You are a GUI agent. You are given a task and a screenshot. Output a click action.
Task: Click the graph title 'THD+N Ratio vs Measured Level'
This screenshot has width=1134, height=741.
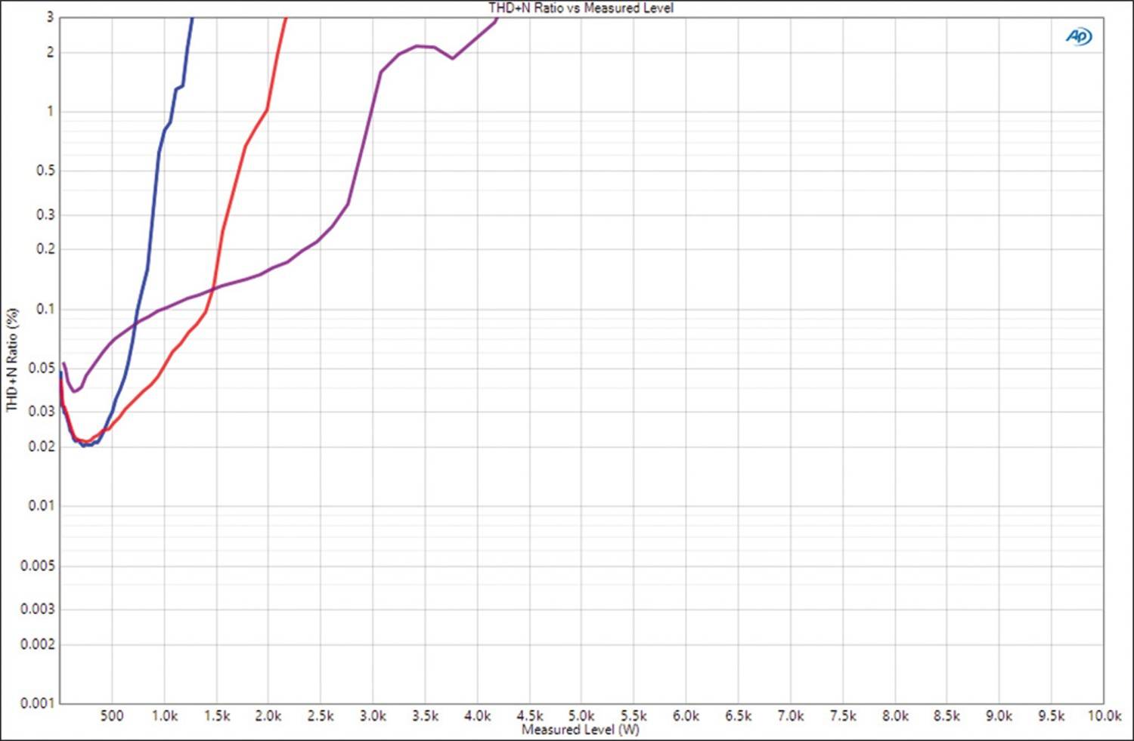pyautogui.click(x=581, y=8)
